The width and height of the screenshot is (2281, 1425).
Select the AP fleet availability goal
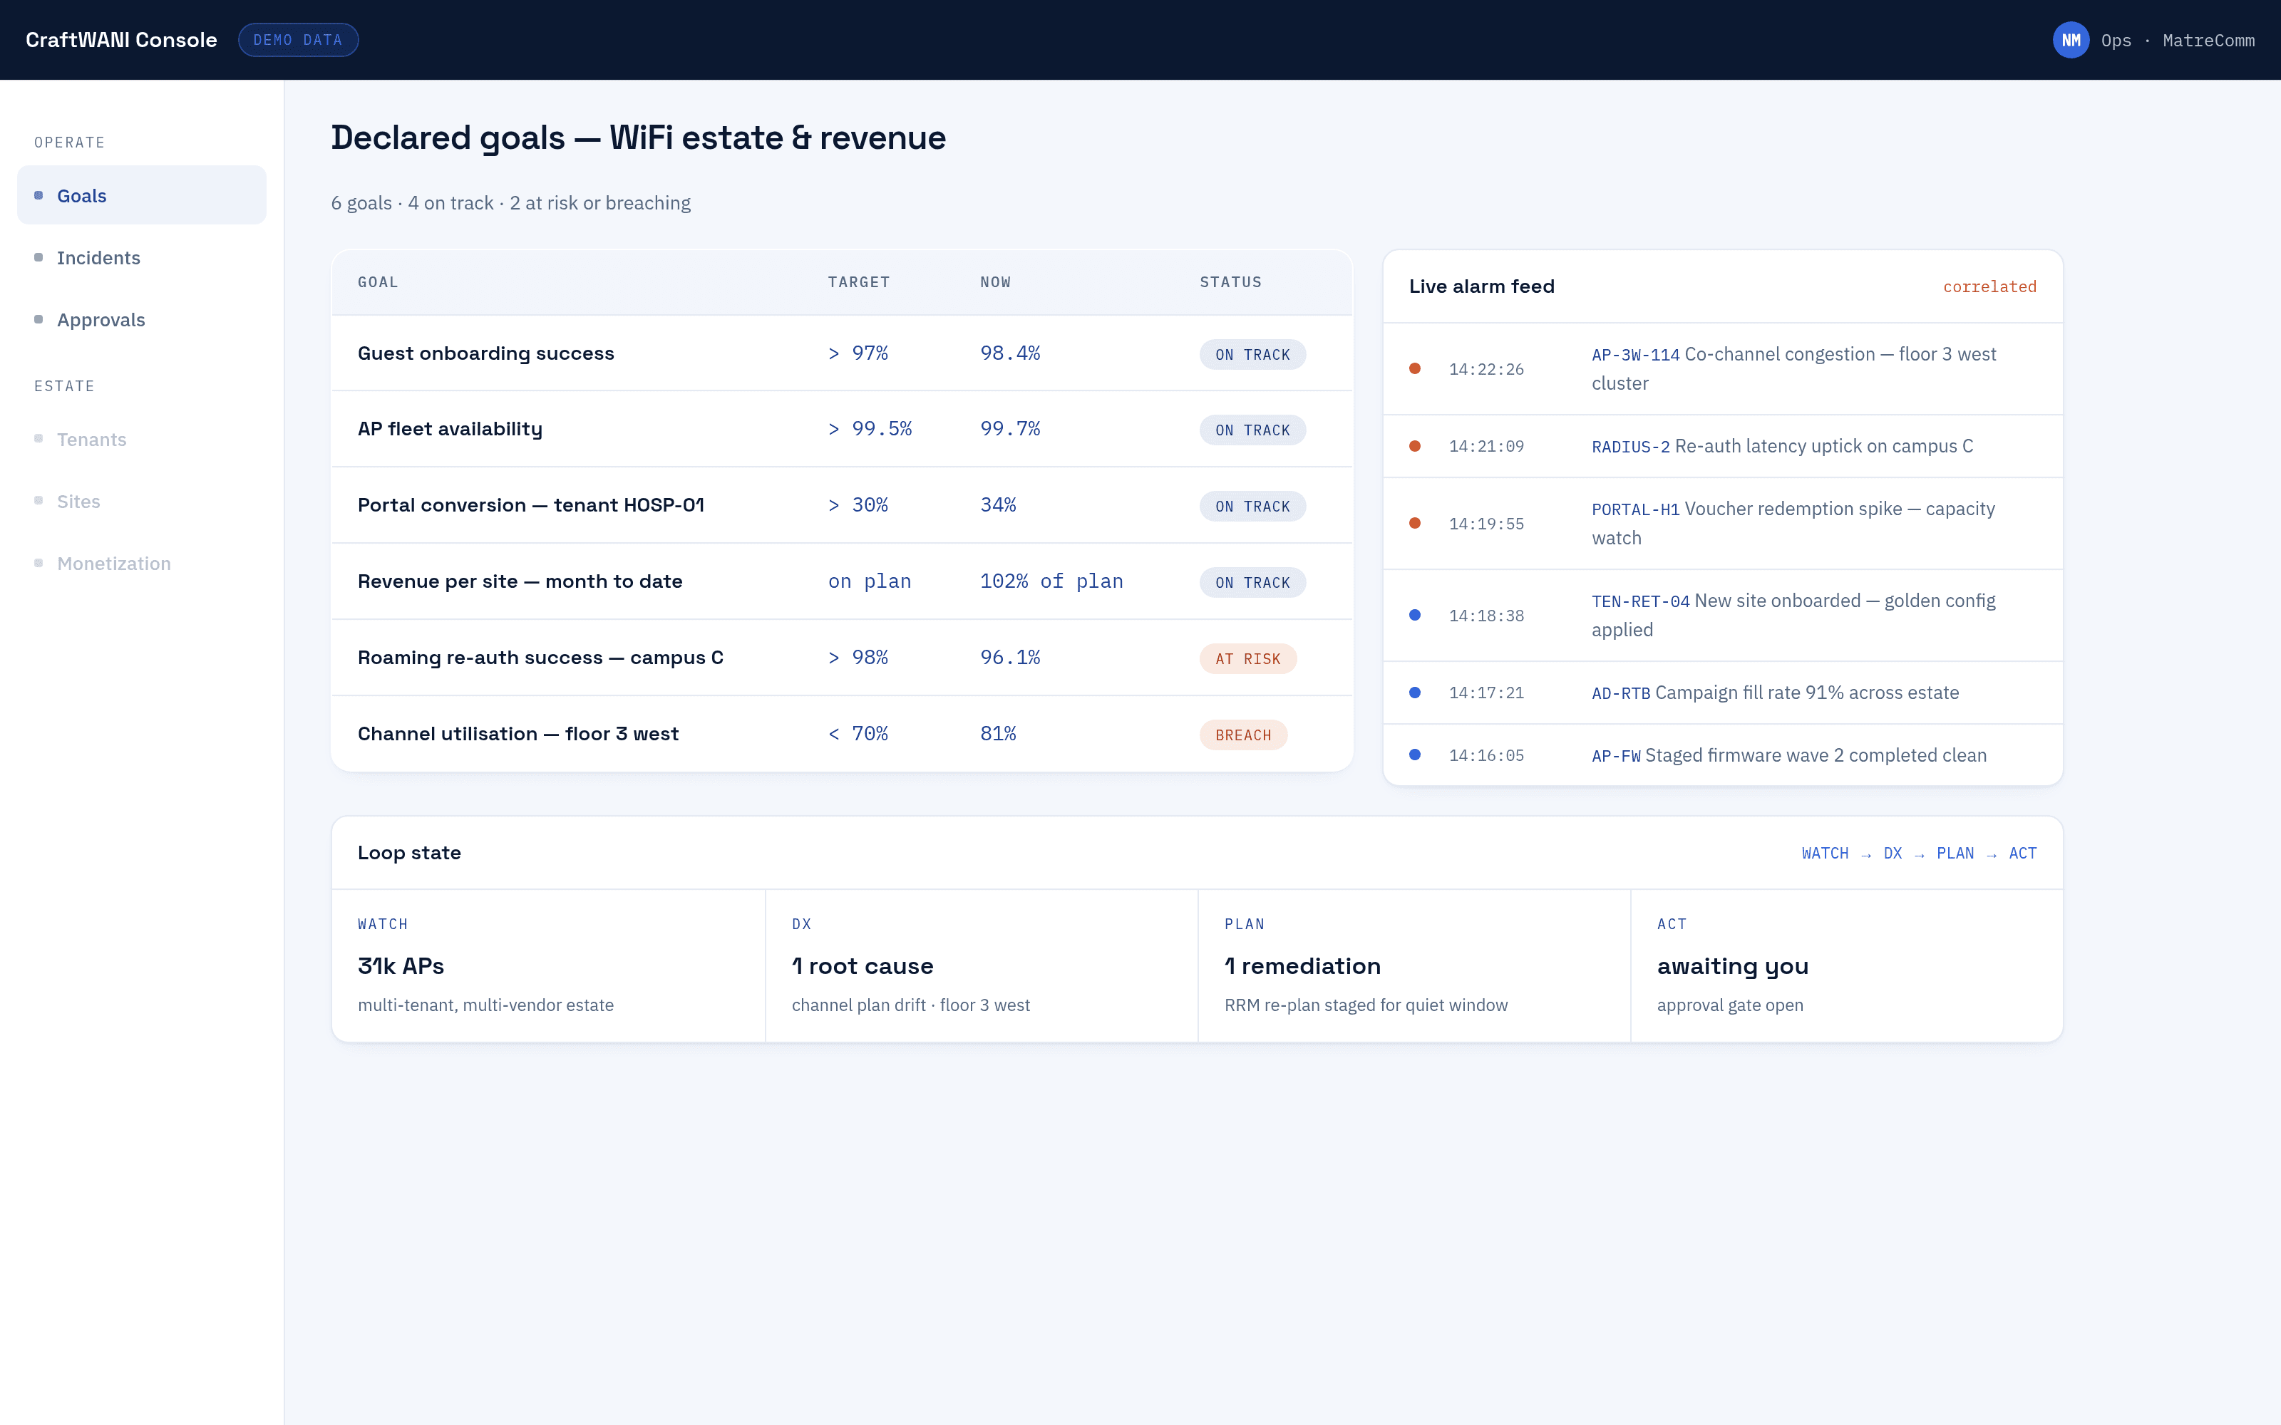pyautogui.click(x=842, y=429)
